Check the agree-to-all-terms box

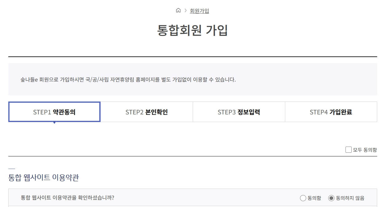[348, 150]
